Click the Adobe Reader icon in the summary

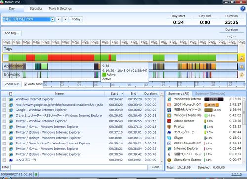point(169,121)
